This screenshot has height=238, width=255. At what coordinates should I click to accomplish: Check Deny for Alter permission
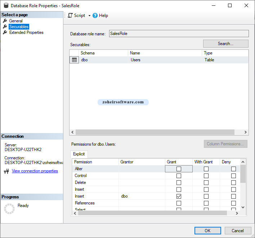click(233, 169)
